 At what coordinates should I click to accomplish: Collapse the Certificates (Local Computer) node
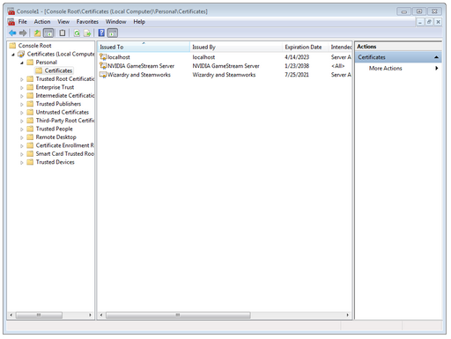click(13, 55)
